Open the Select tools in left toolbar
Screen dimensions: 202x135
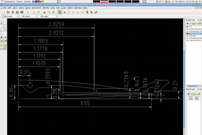(x=5, y=49)
